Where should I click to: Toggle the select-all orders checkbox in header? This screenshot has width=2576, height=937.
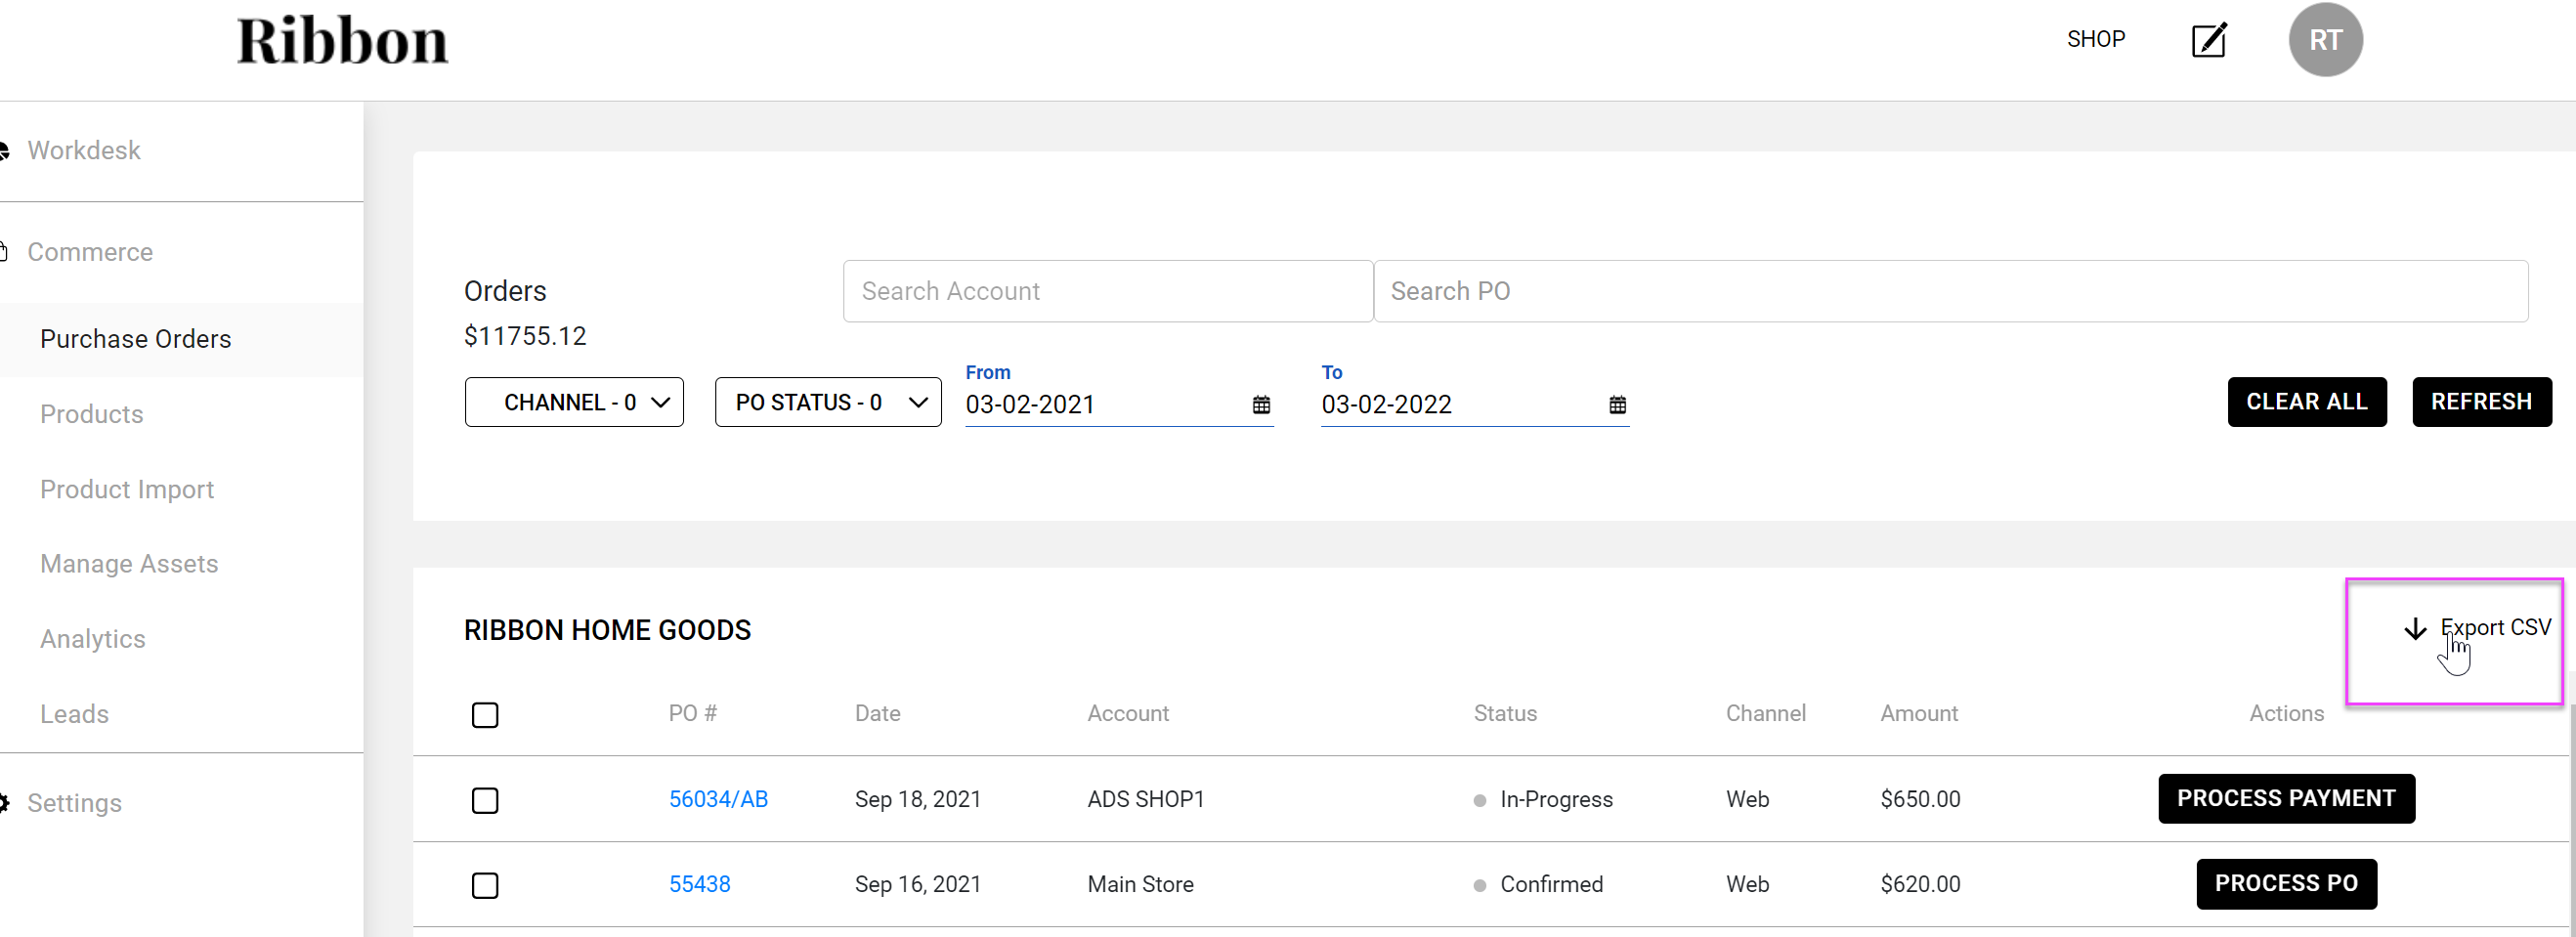[485, 715]
